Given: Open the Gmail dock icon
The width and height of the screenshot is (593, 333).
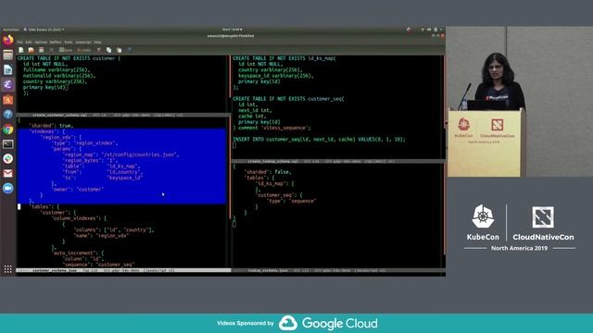Looking at the screenshot, I should coord(8,174).
